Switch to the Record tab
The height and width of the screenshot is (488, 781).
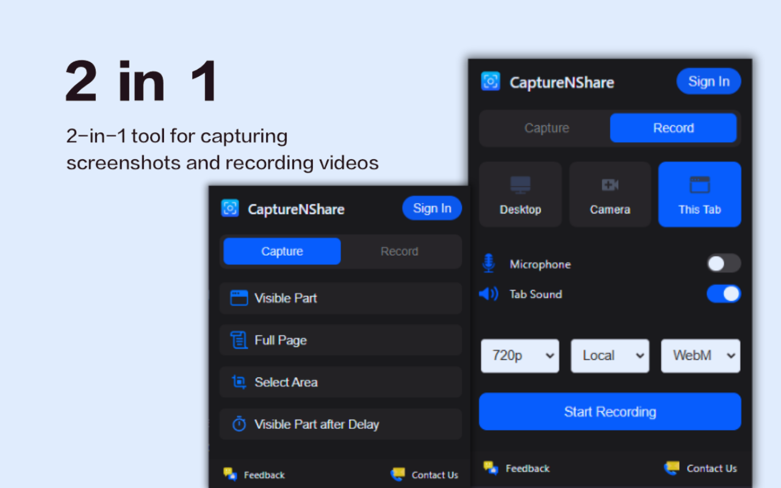[x=674, y=127]
